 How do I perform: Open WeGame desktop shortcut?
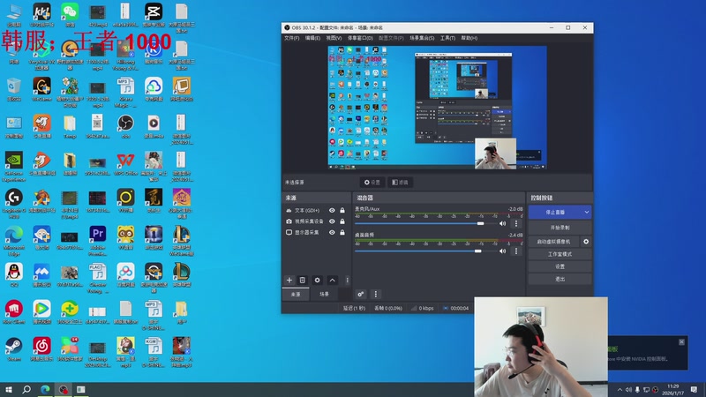pyautogui.click(x=41, y=89)
